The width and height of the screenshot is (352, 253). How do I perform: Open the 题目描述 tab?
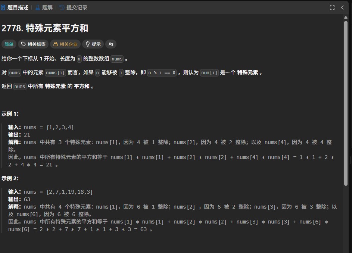(15, 7)
